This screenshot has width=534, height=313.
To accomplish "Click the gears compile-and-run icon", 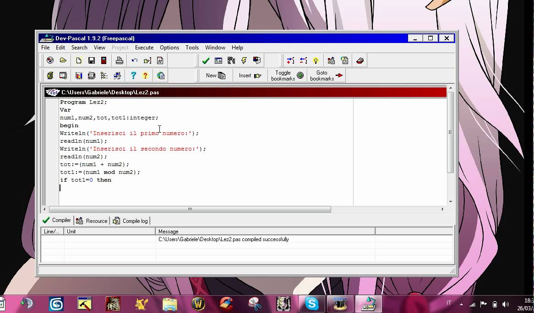I will [x=231, y=60].
